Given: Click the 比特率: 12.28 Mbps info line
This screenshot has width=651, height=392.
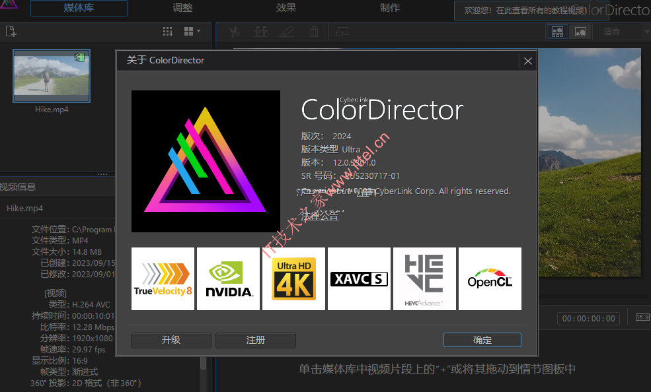Looking at the screenshot, I should pos(77,327).
